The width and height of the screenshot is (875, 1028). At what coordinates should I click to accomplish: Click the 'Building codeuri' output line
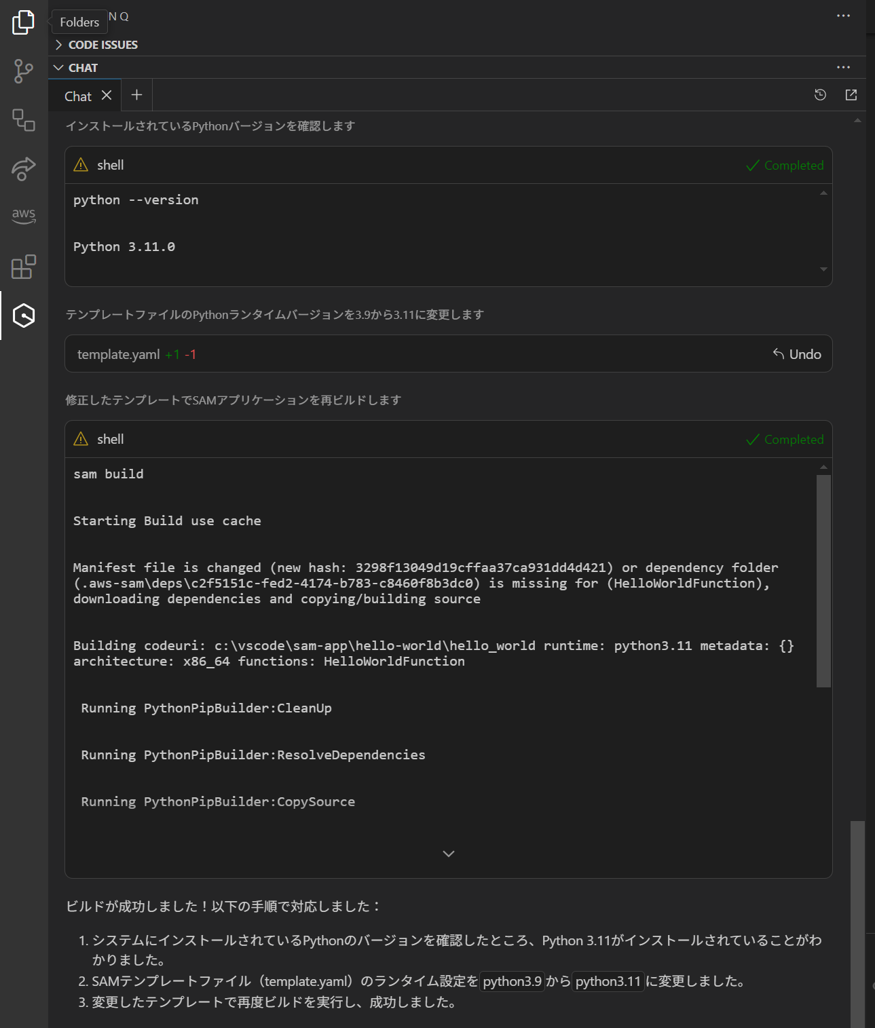click(434, 653)
